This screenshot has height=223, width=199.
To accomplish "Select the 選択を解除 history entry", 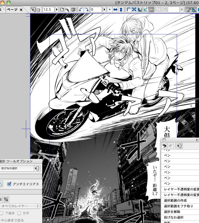I will (x=180, y=212).
